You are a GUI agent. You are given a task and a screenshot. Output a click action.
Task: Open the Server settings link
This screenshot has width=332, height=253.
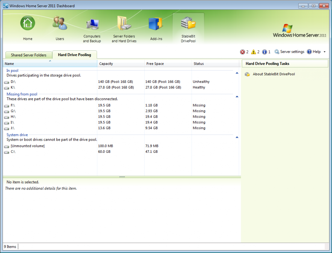click(x=292, y=52)
